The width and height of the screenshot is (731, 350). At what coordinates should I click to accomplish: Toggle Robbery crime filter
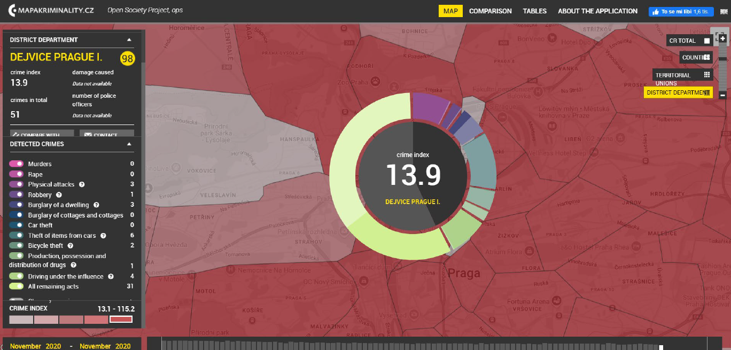point(16,195)
